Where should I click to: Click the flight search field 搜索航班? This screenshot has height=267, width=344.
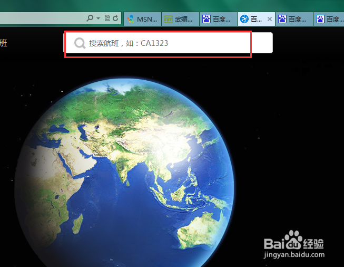[x=168, y=43]
